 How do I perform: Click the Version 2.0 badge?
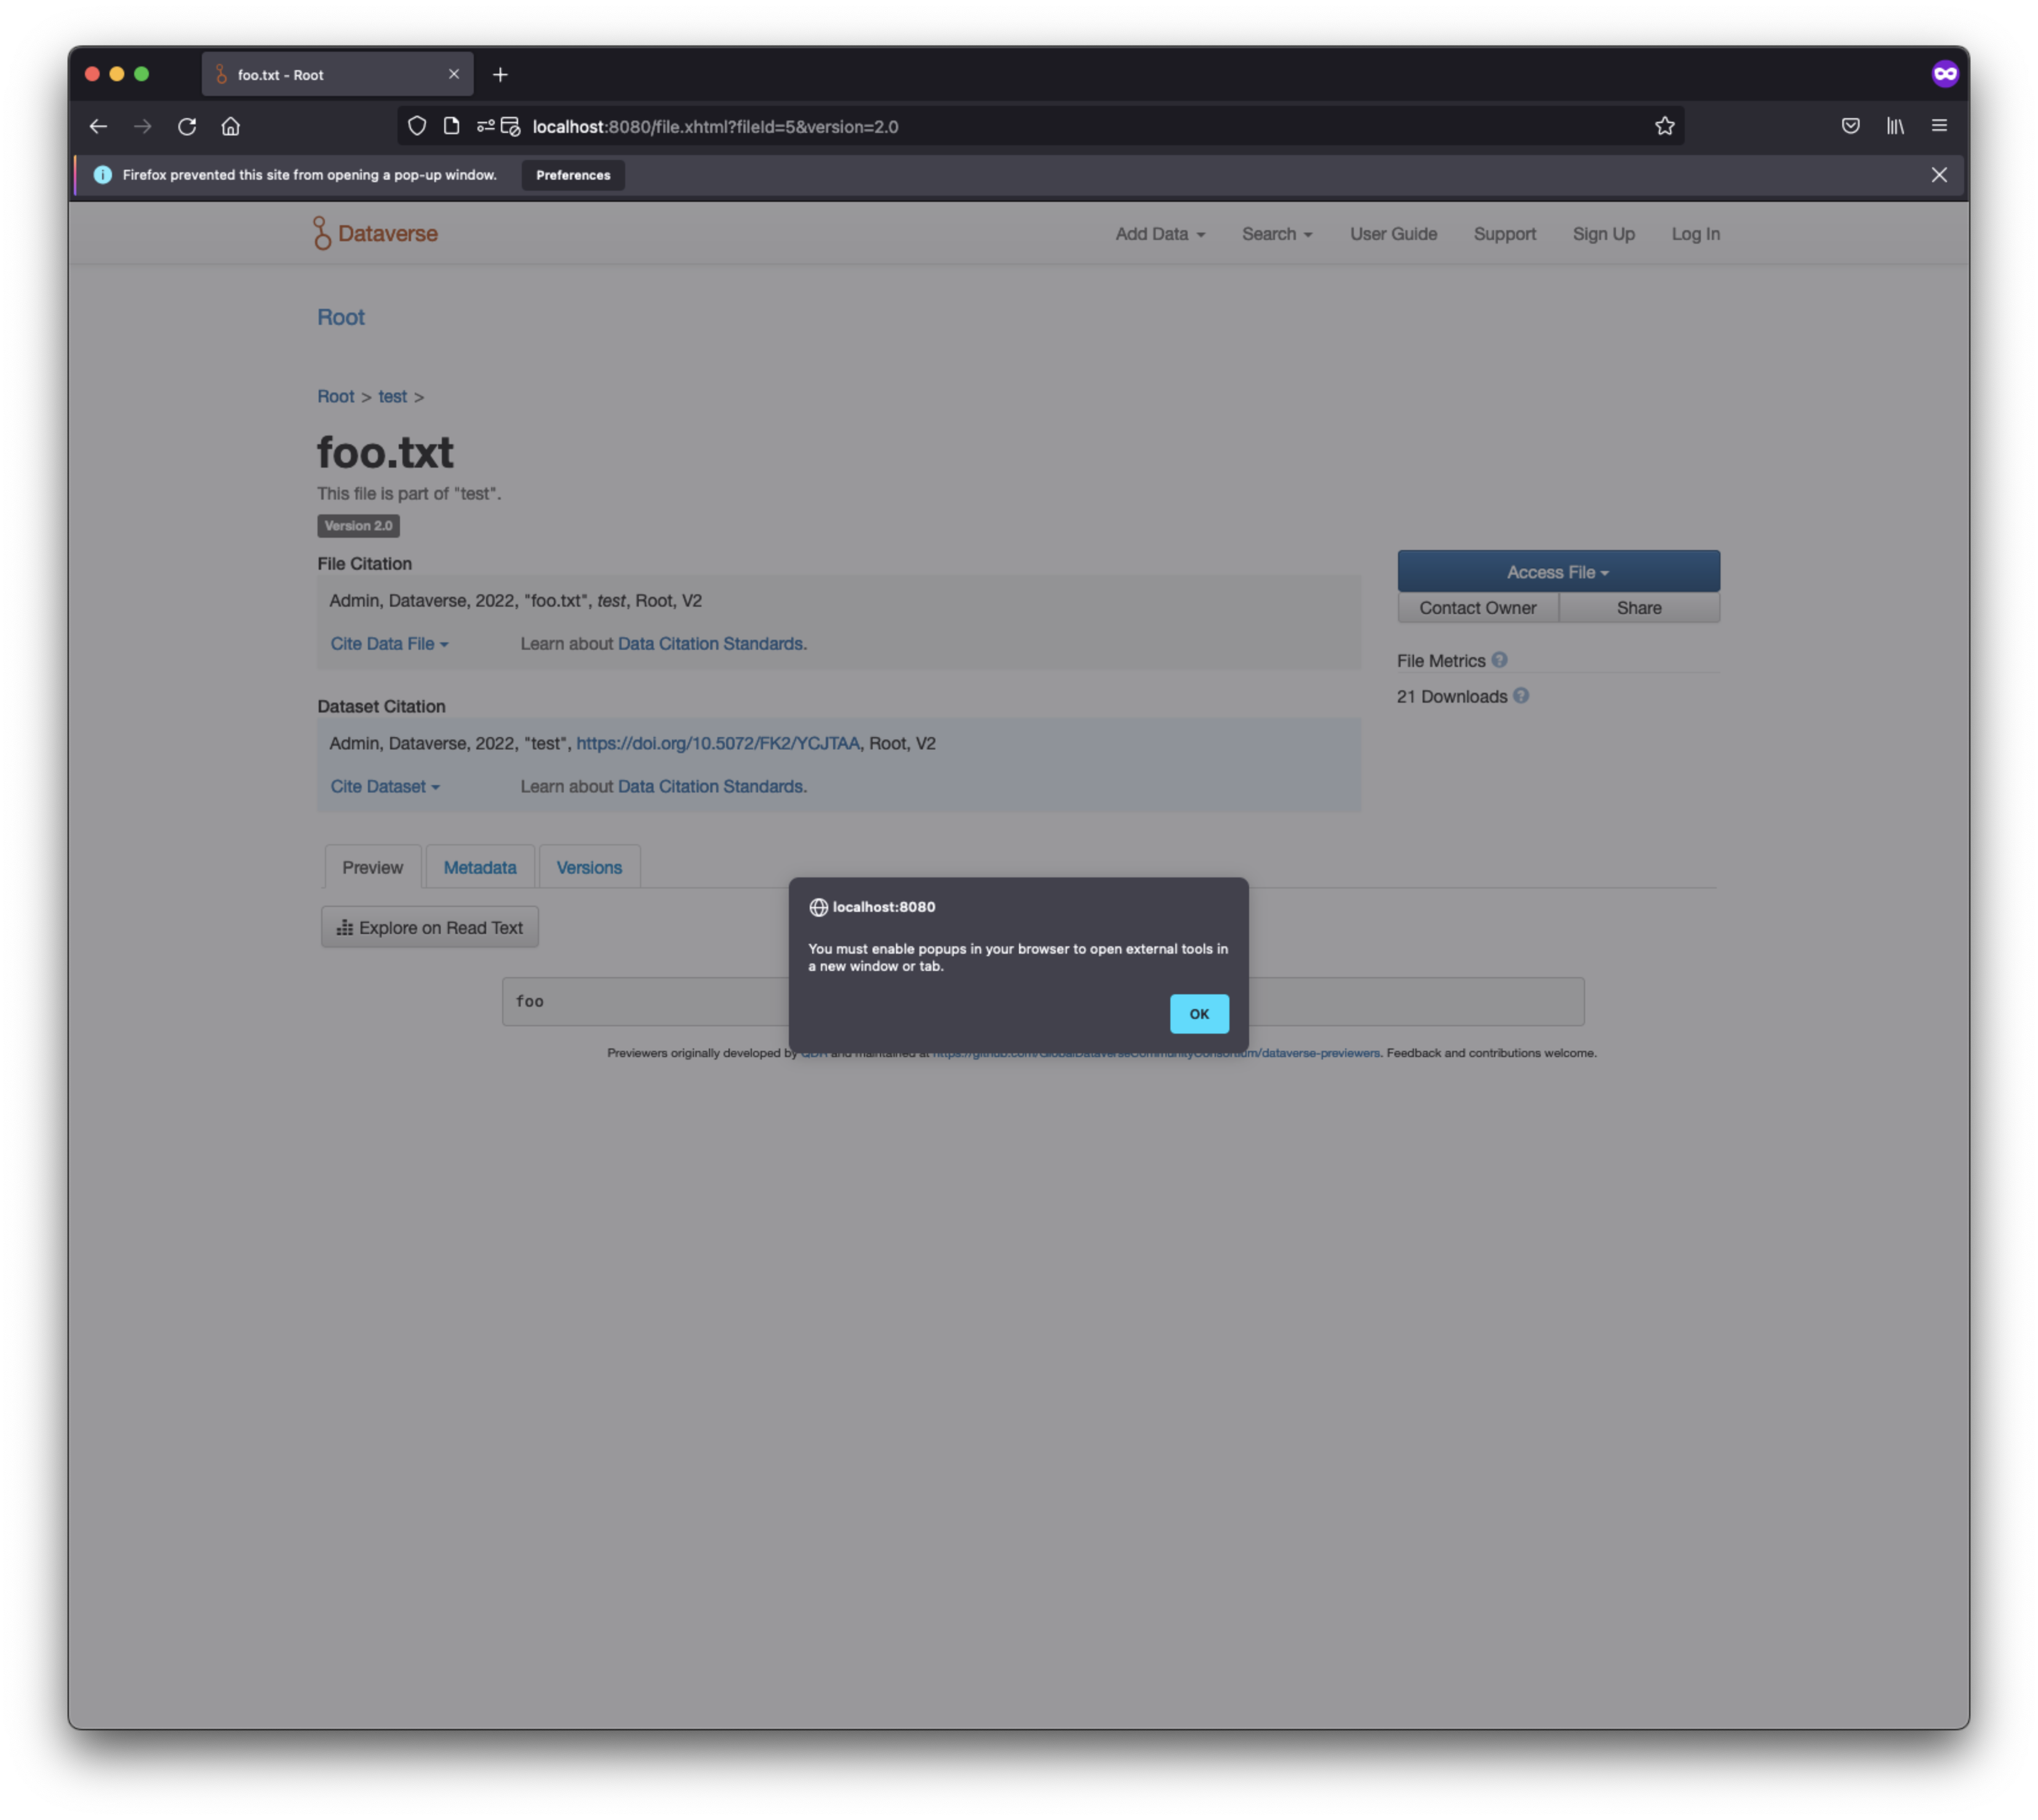[358, 526]
